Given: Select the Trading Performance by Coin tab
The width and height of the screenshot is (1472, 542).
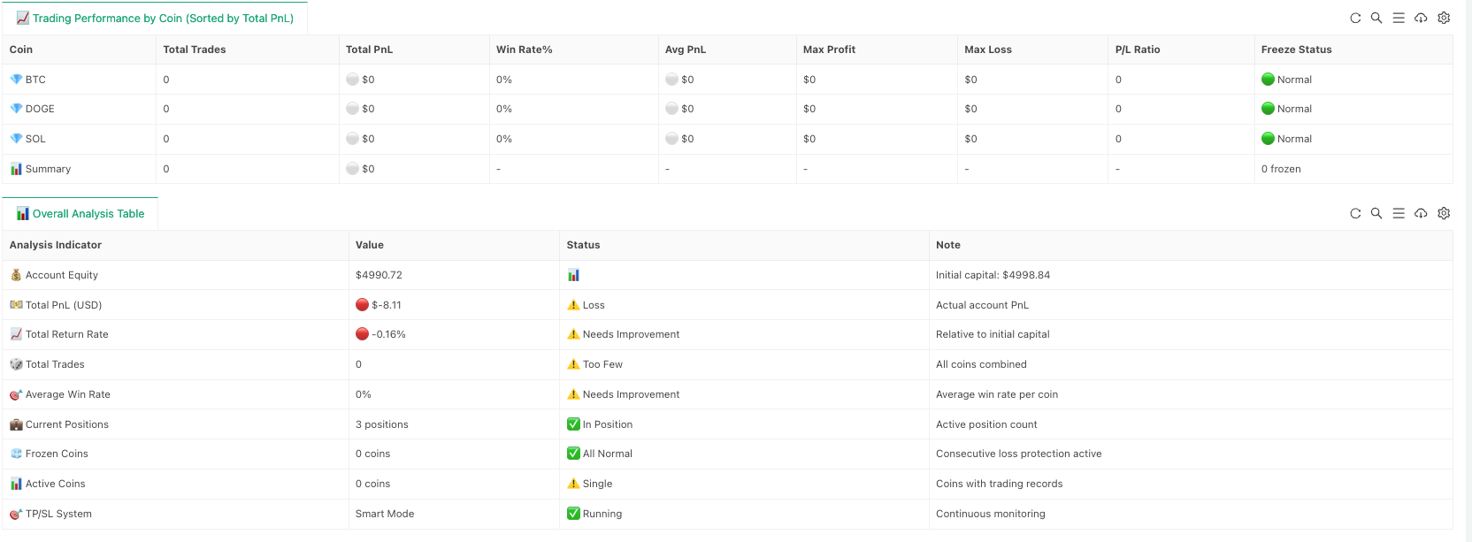Looking at the screenshot, I should tap(155, 19).
